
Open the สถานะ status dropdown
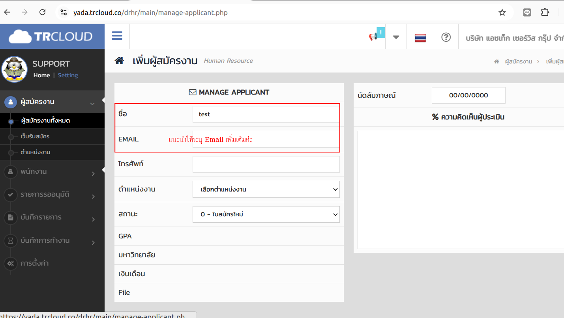coord(266,214)
